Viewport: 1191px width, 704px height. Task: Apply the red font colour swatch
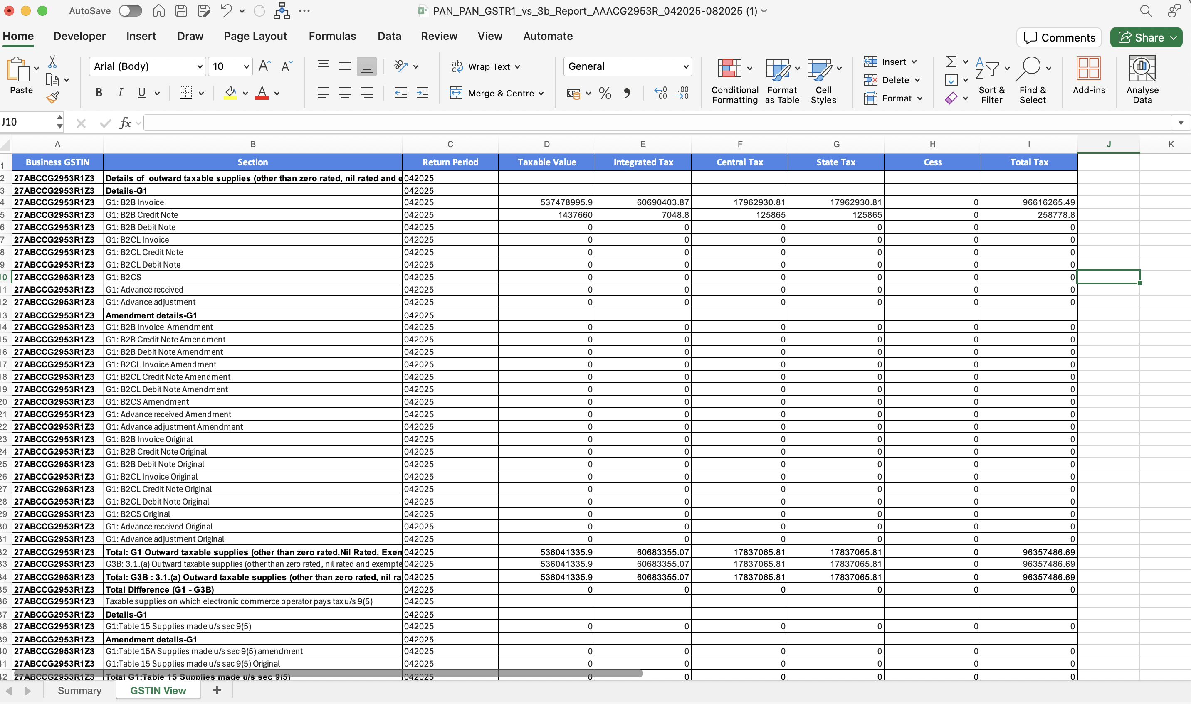[262, 93]
